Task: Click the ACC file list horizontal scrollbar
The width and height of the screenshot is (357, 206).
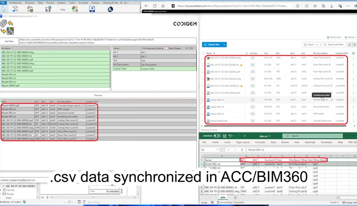Action: [275, 126]
